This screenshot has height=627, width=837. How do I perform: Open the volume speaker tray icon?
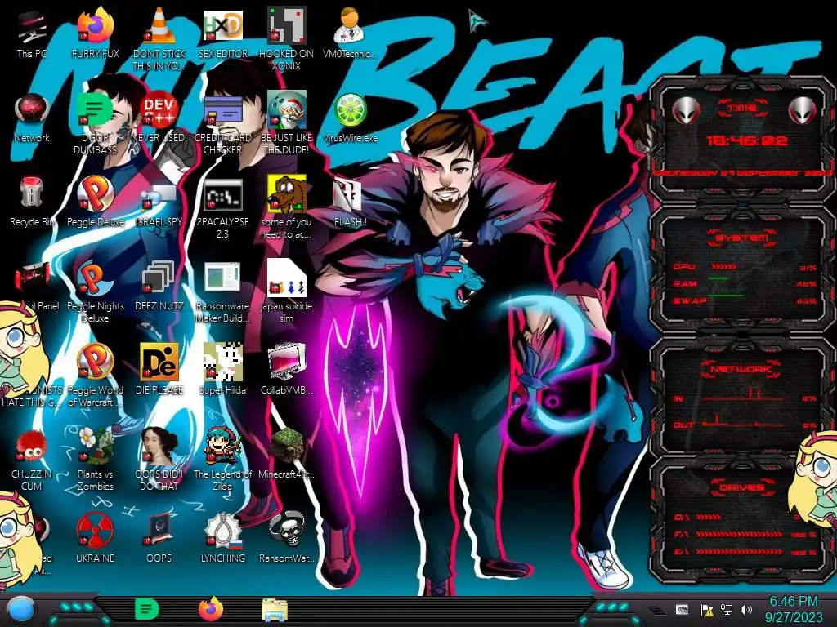(x=745, y=609)
